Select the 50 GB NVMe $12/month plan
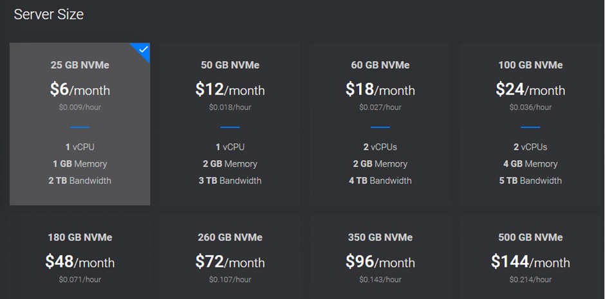The height and width of the screenshot is (299, 605). (x=230, y=123)
